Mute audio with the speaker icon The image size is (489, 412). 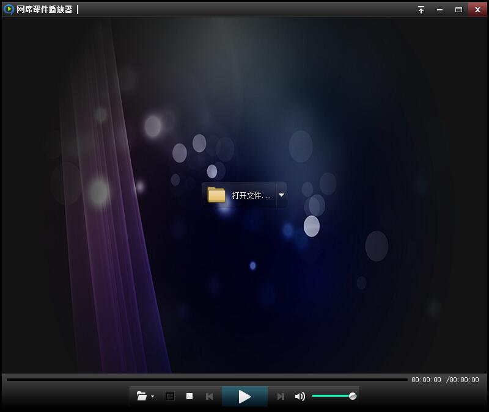click(300, 396)
